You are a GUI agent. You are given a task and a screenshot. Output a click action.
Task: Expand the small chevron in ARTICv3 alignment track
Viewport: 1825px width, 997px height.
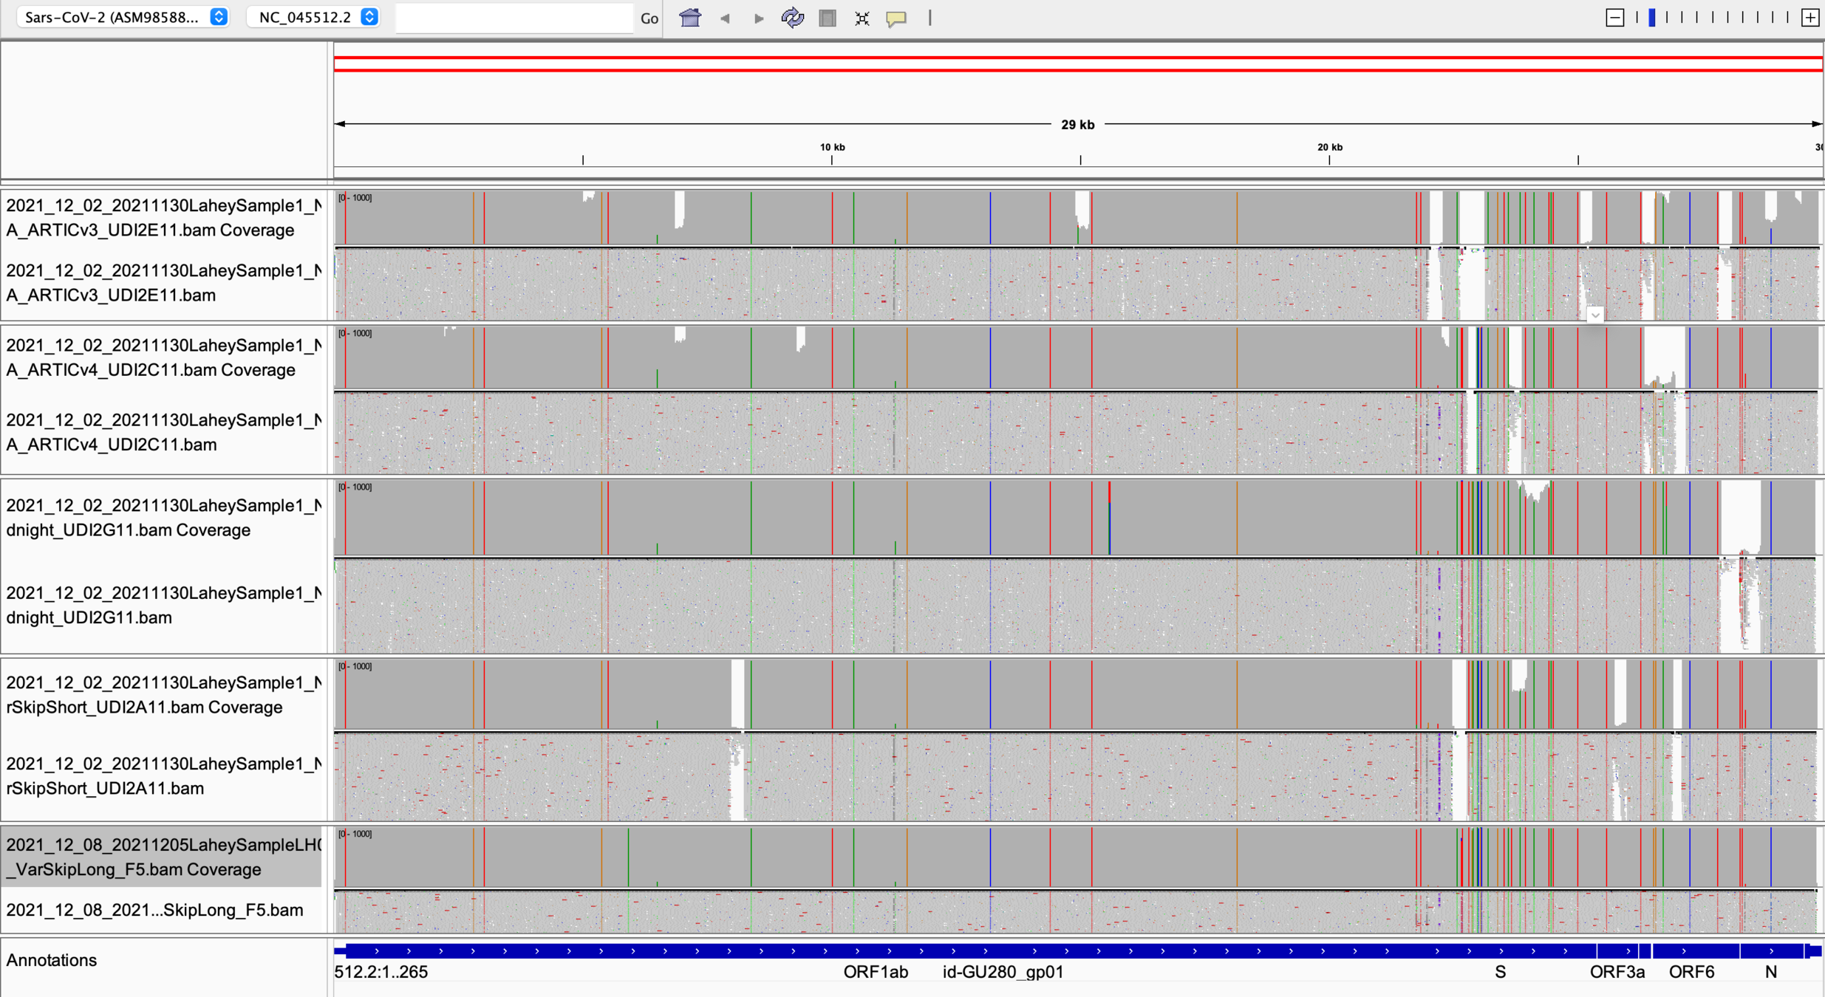(x=1595, y=315)
